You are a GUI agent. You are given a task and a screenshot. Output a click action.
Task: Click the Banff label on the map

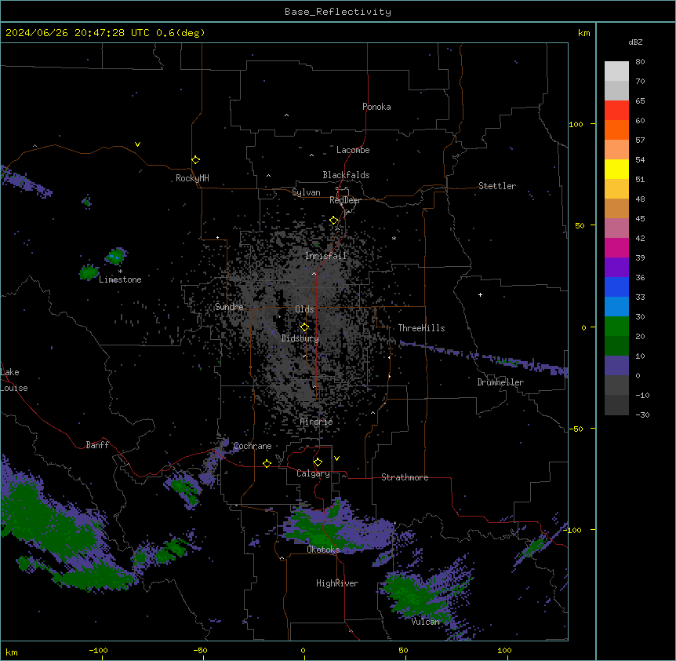pos(97,445)
